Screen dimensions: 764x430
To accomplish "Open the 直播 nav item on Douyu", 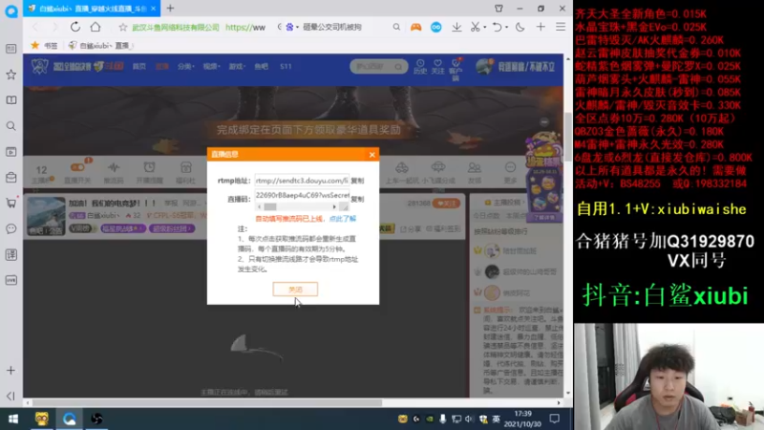I will [x=162, y=66].
